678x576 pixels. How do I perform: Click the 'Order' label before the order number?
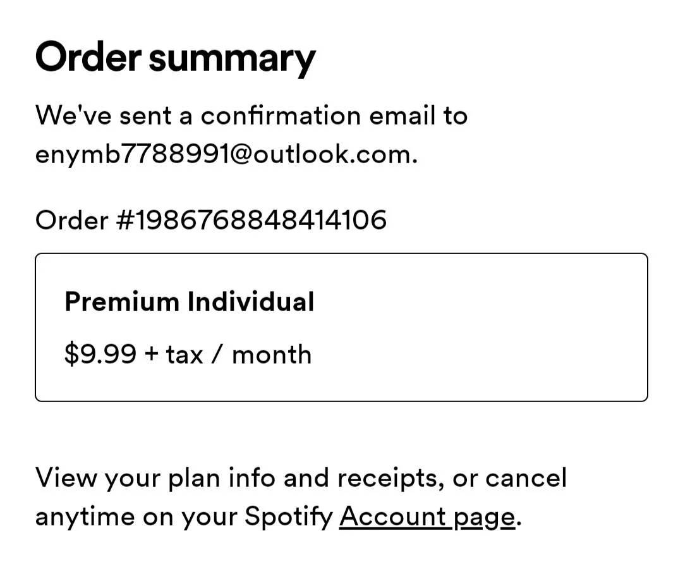click(x=72, y=220)
